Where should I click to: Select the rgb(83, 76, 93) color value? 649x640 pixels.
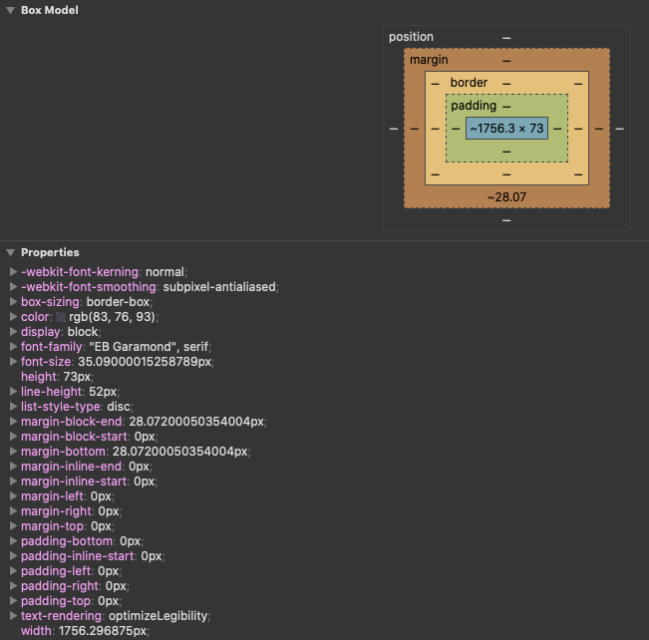pos(113,317)
